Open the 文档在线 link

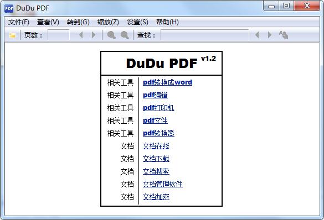pyautogui.click(x=156, y=146)
